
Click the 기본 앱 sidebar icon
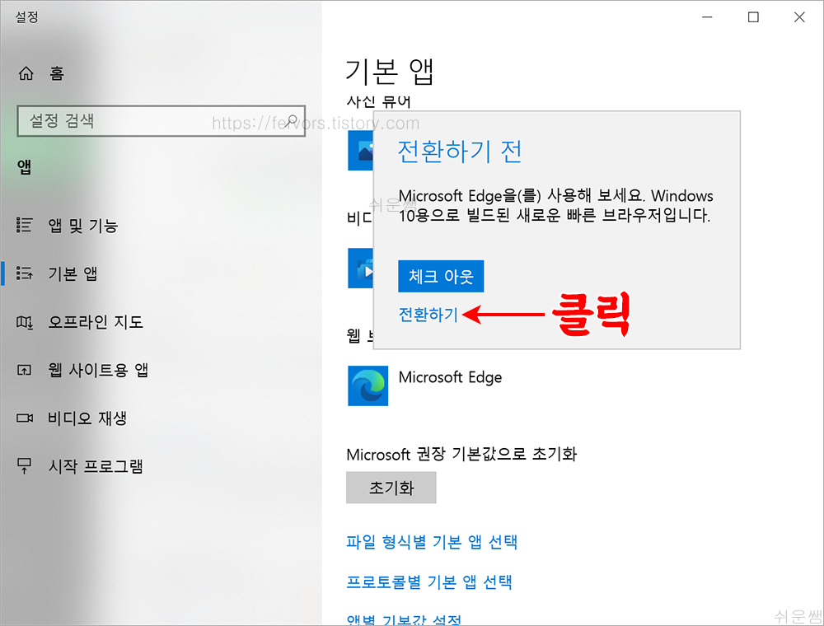[24, 273]
